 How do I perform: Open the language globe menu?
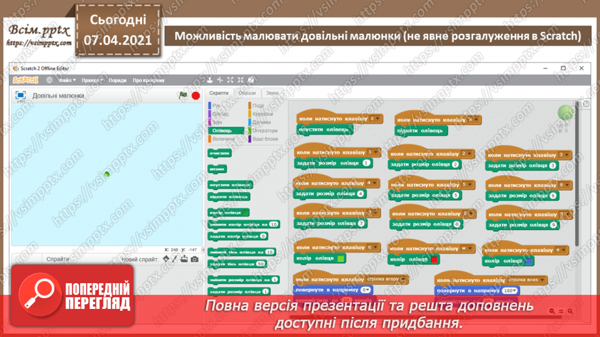(49, 80)
